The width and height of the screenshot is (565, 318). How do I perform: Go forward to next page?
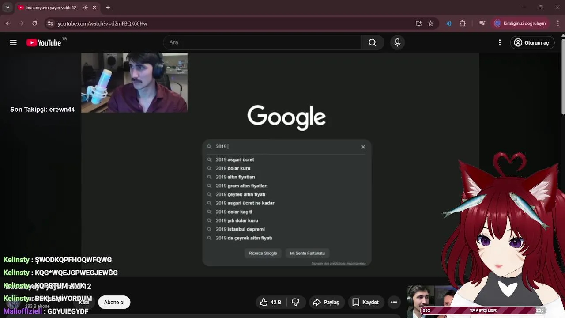coord(21,23)
